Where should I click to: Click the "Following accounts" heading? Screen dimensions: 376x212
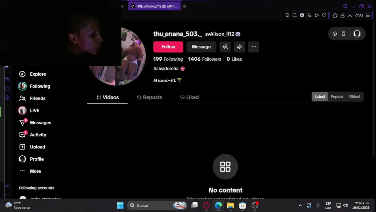pyautogui.click(x=37, y=188)
